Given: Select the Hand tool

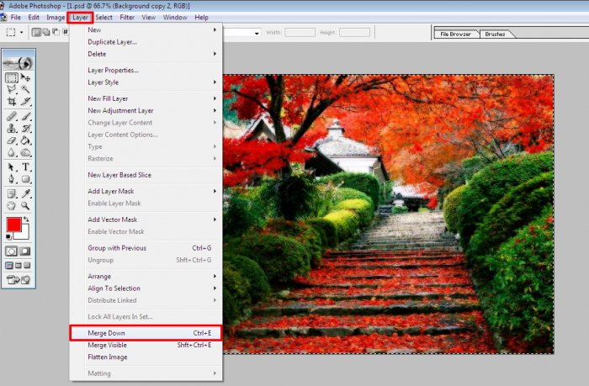Looking at the screenshot, I should [x=11, y=206].
